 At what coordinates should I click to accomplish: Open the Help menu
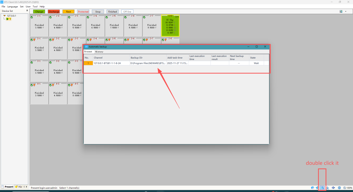pyautogui.click(x=42, y=7)
